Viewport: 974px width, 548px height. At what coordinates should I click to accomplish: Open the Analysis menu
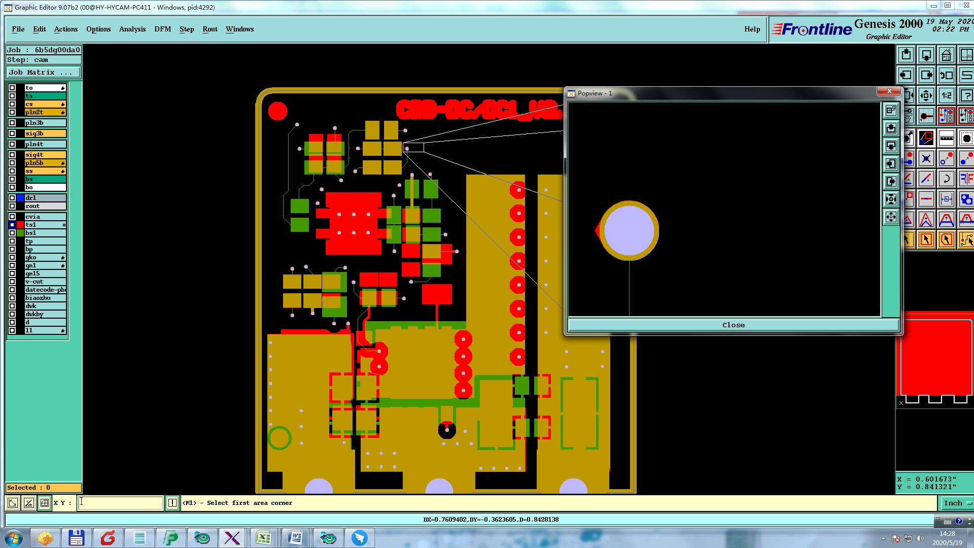[132, 29]
